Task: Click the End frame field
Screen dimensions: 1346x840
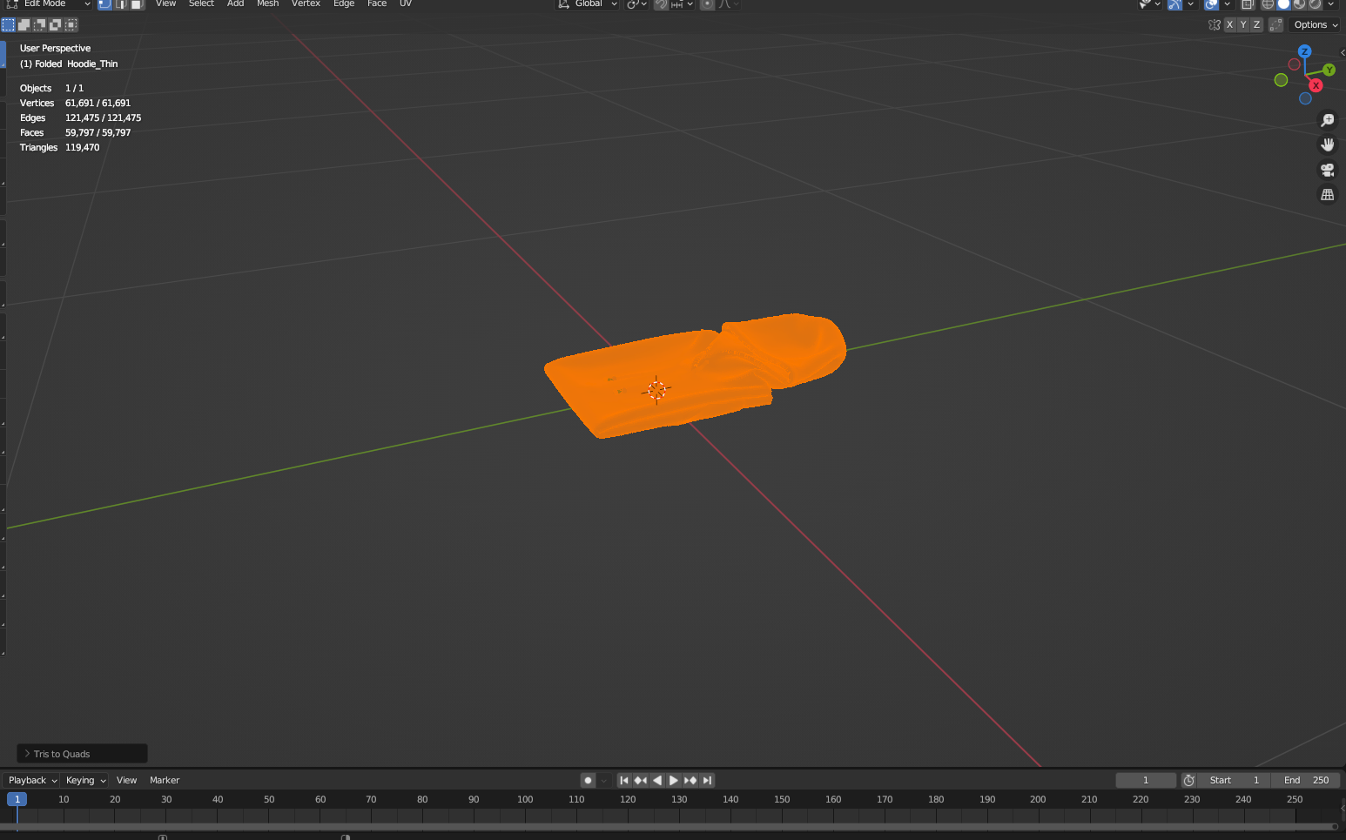Action: click(x=1307, y=780)
